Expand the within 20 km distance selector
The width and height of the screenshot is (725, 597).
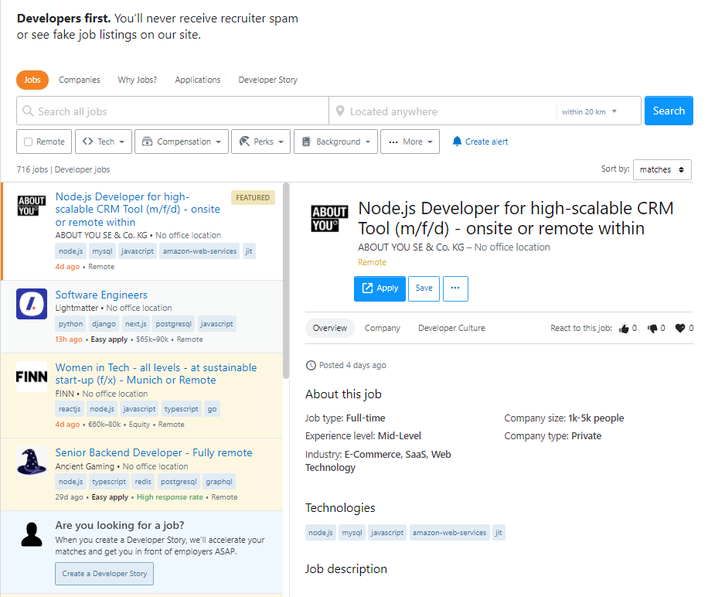click(590, 111)
